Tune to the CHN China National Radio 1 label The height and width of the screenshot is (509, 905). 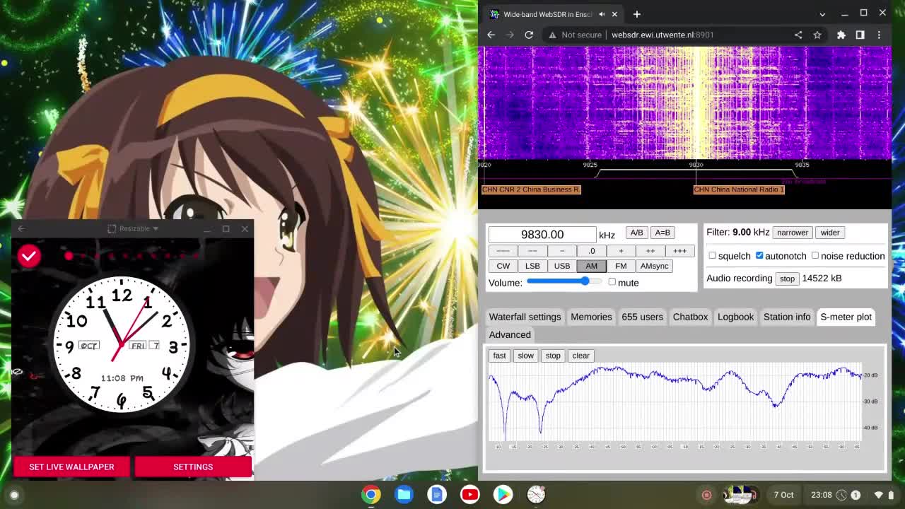pyautogui.click(x=739, y=189)
